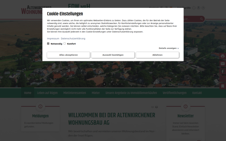Open the Impressum link

click(x=53, y=39)
